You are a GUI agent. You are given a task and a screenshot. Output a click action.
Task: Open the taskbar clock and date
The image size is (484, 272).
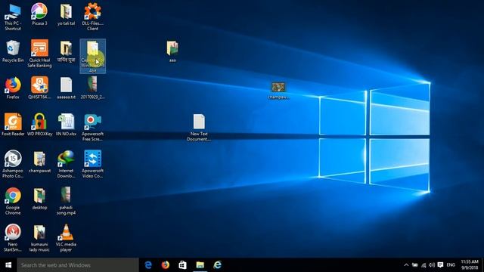(x=470, y=265)
